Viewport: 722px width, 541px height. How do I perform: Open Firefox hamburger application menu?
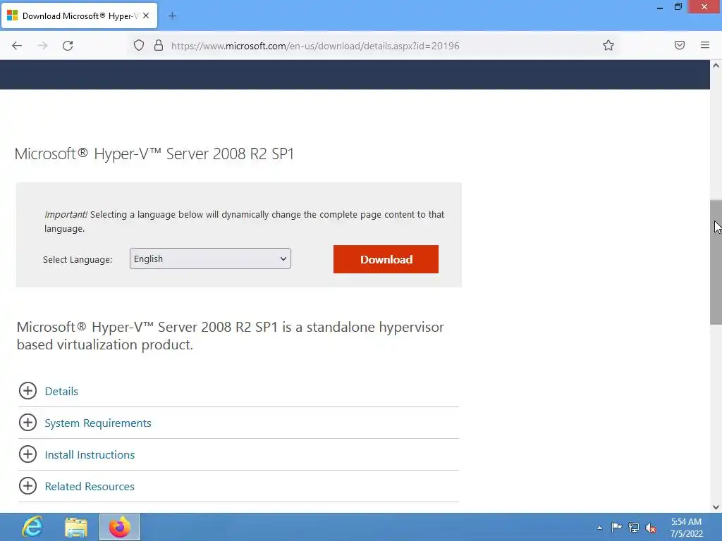click(x=705, y=45)
